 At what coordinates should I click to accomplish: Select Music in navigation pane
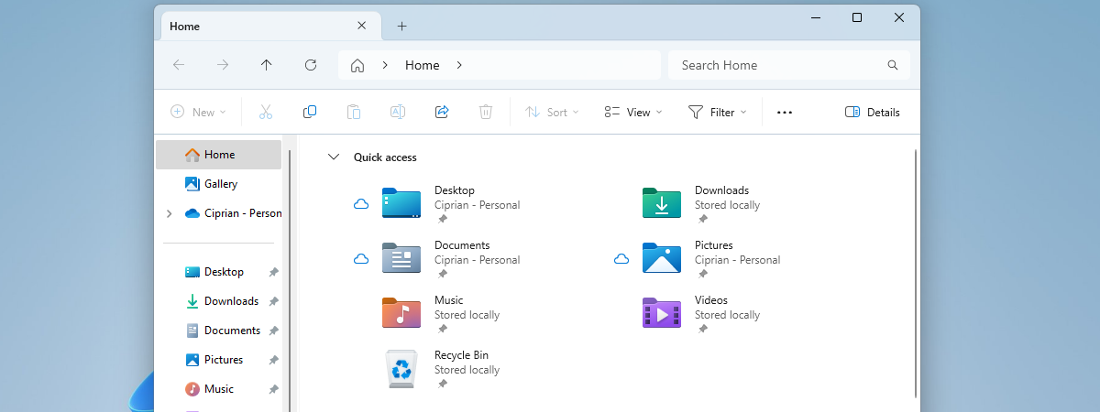click(219, 389)
